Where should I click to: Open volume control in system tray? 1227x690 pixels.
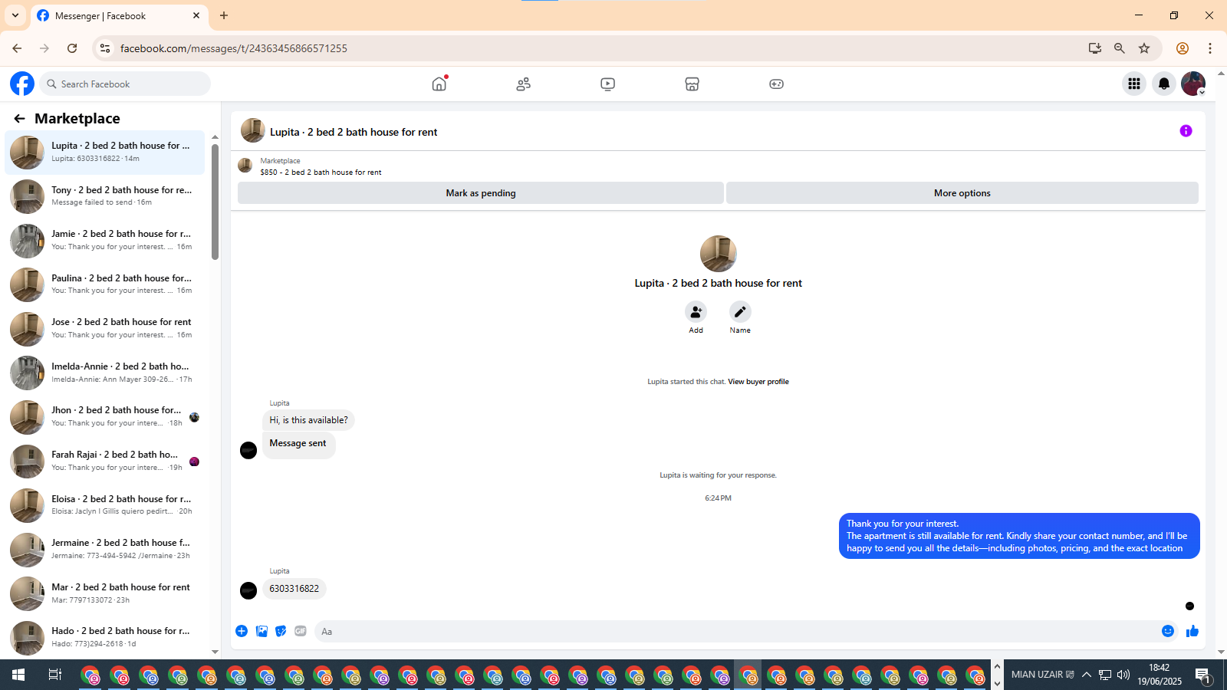point(1123,675)
